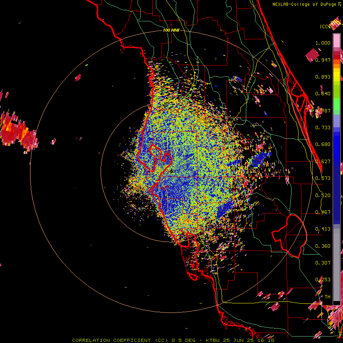343x343 pixels.
Task: Pick the pink top segment of the color bar
Action: [337, 41]
